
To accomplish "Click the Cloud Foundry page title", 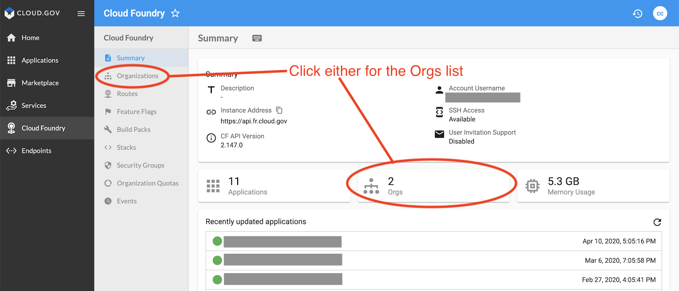I will 134,13.
